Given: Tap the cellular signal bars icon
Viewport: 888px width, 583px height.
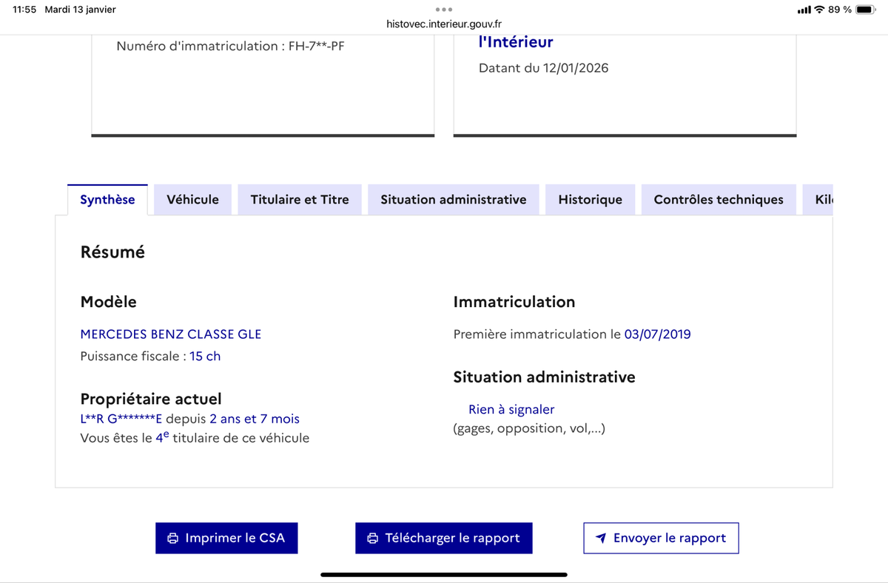Looking at the screenshot, I should (804, 10).
